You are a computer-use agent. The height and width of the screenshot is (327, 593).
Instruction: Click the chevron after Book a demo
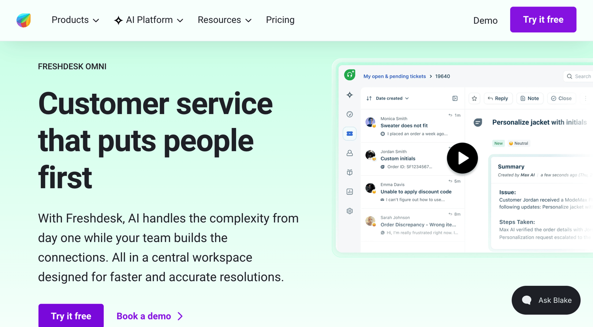click(x=180, y=316)
